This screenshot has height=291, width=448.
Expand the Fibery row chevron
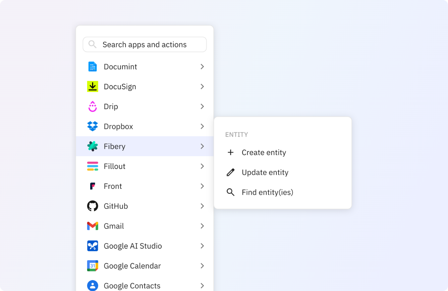click(x=202, y=146)
